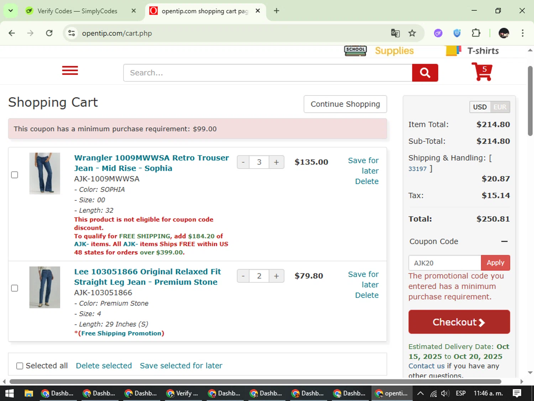Tick the Selected all checkbox
Screen dimensions: 534x401
[20, 366]
